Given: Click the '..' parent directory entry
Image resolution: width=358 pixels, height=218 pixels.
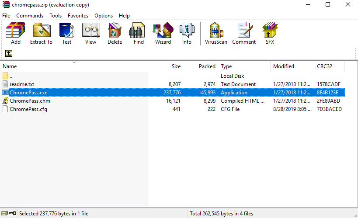Looking at the screenshot, I should click(x=11, y=76).
